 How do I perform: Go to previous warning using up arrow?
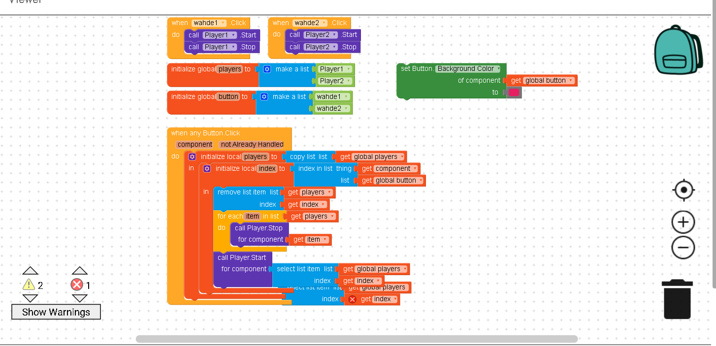[30, 271]
